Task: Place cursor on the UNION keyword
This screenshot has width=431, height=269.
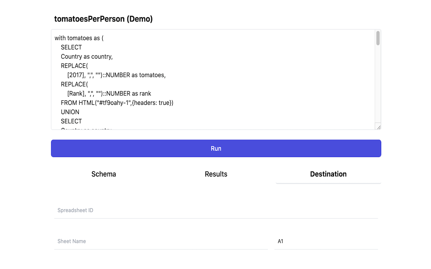Action: coord(70,112)
